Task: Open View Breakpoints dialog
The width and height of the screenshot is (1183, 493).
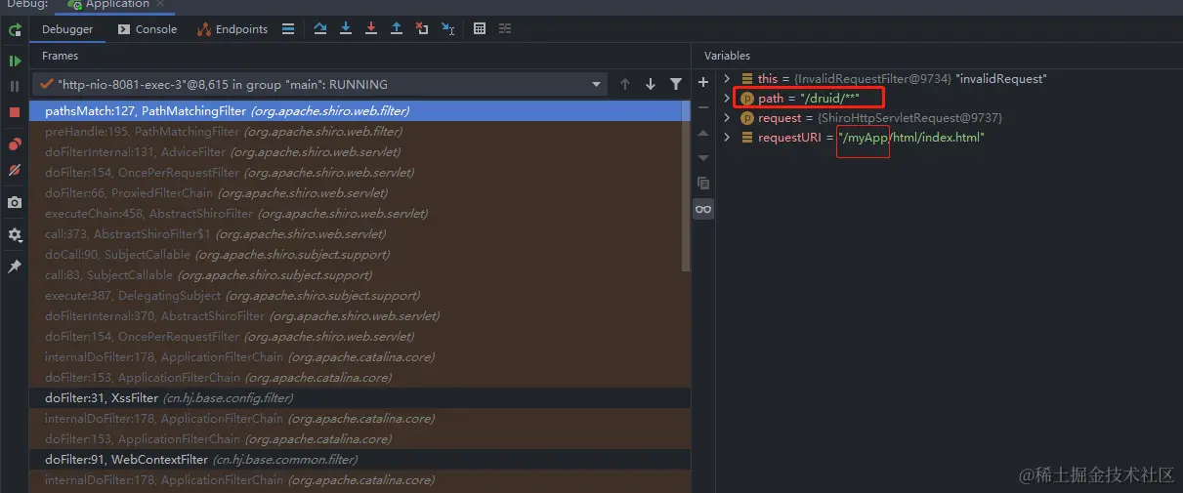Action: tap(15, 144)
